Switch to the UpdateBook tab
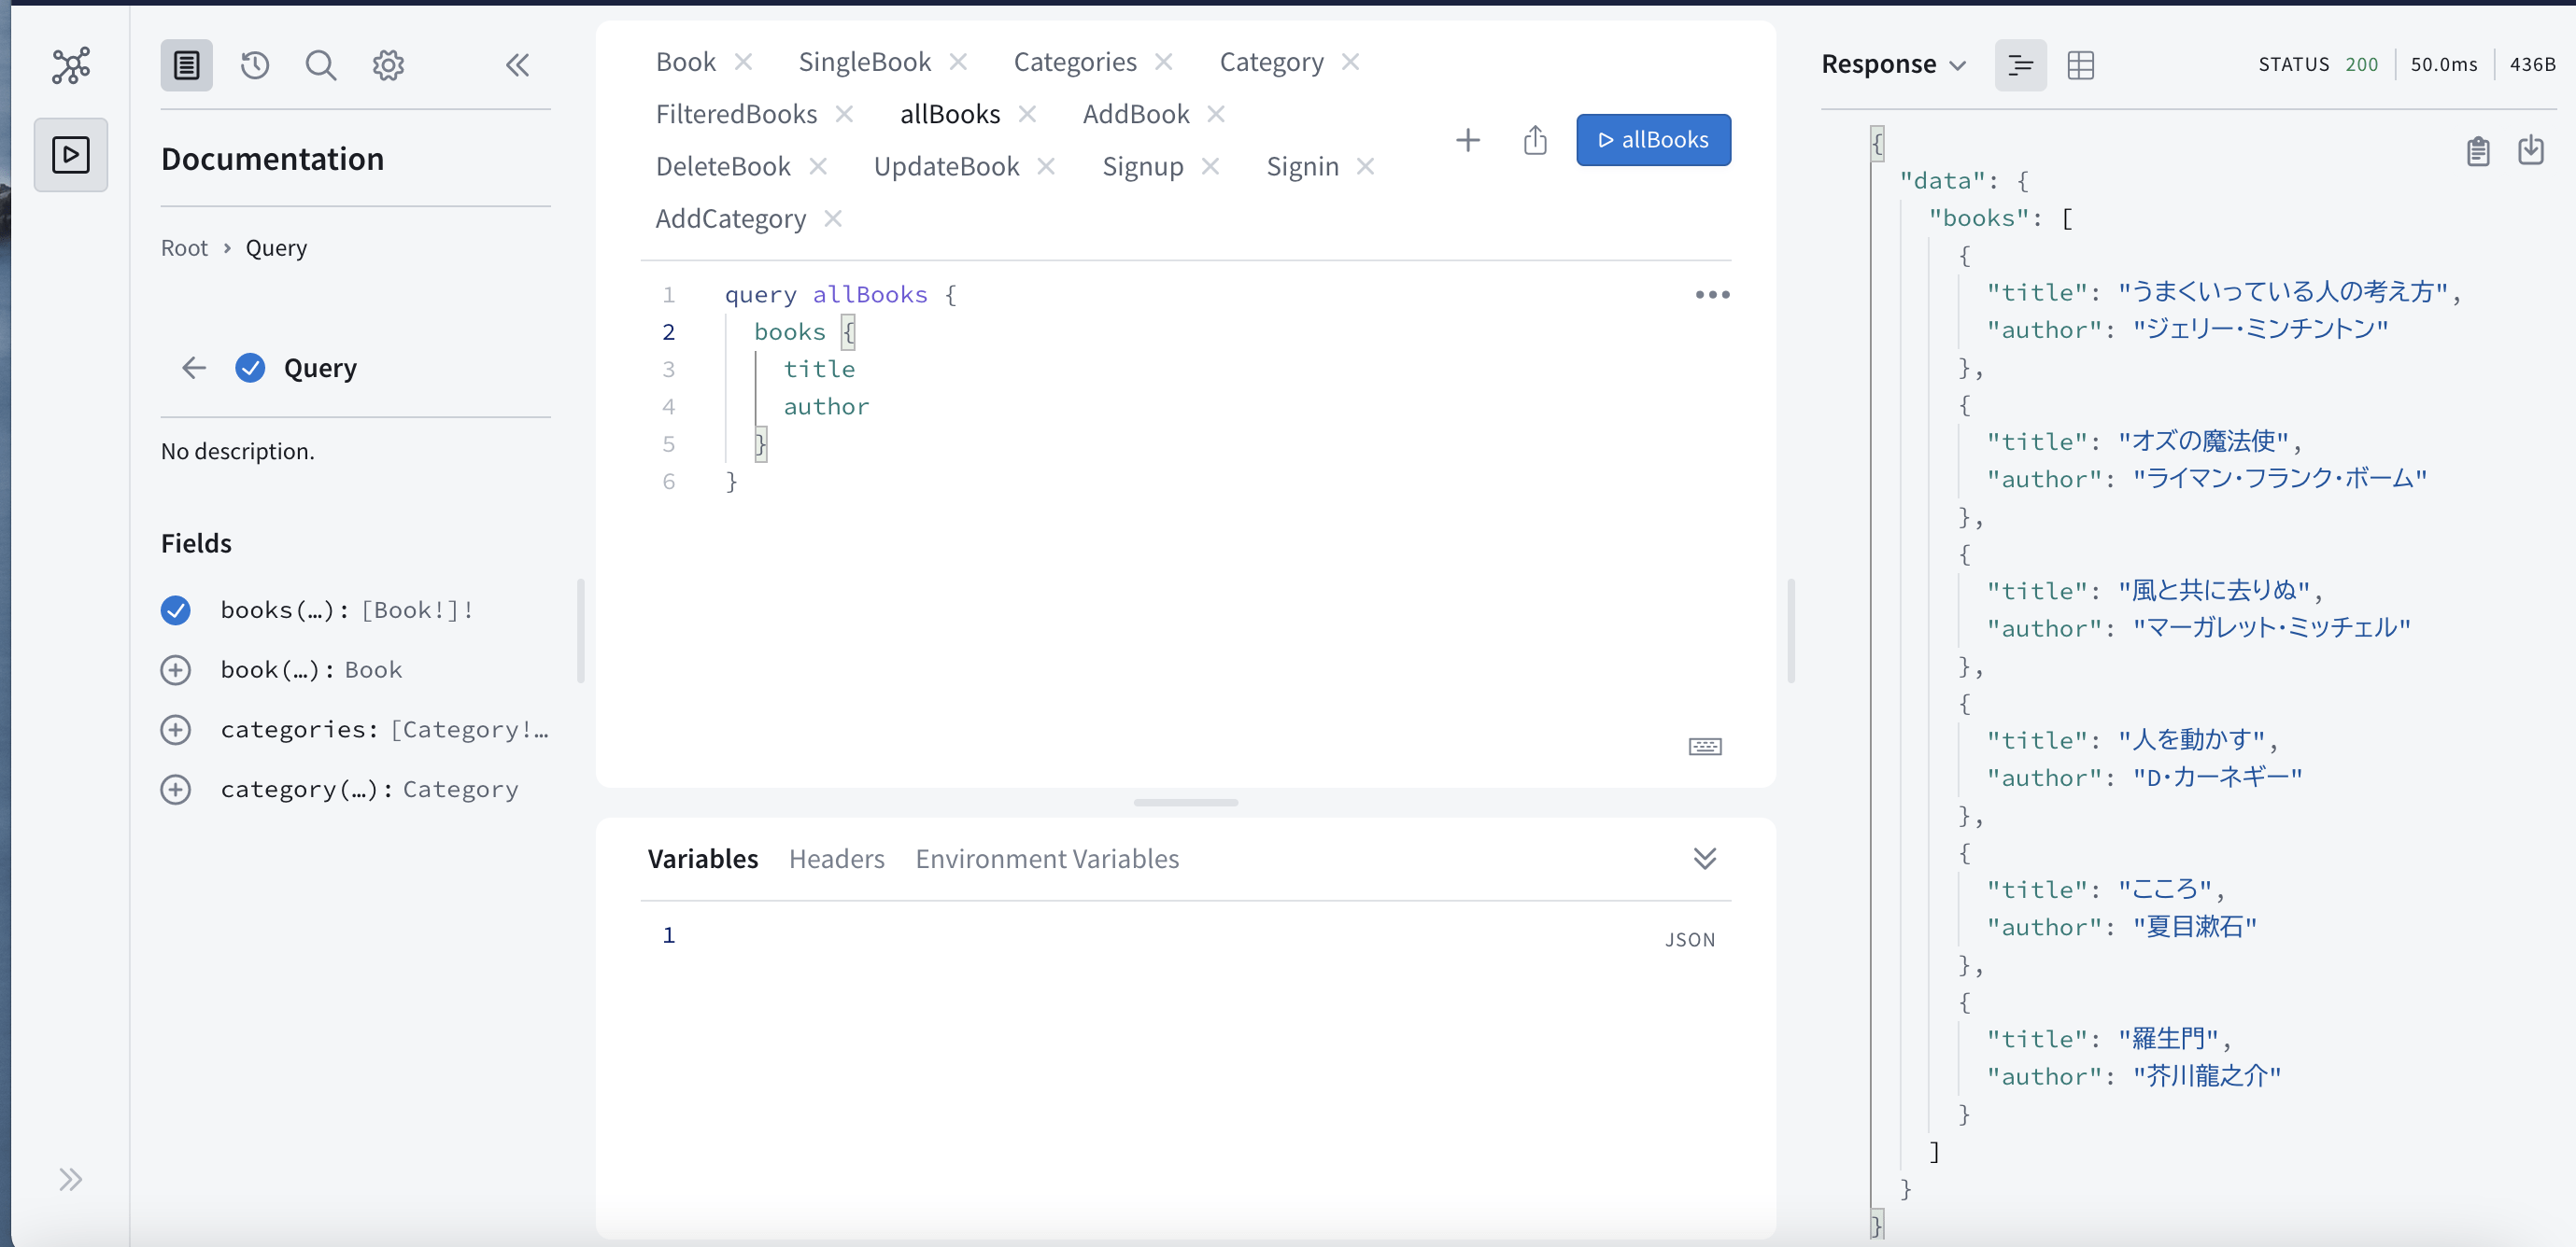Screen dimensions: 2576x1247 coord(946,166)
